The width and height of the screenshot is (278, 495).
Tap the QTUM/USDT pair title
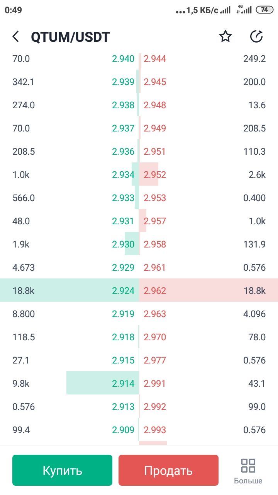[70, 37]
